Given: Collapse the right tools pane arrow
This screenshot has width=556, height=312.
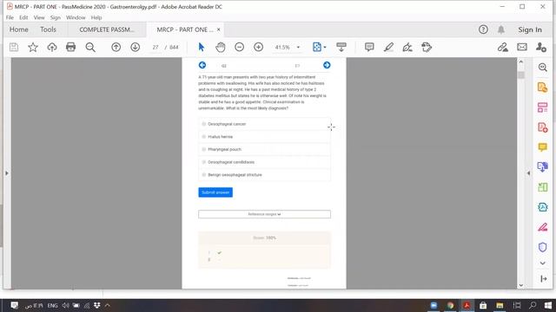Looking at the screenshot, I should 528,173.
